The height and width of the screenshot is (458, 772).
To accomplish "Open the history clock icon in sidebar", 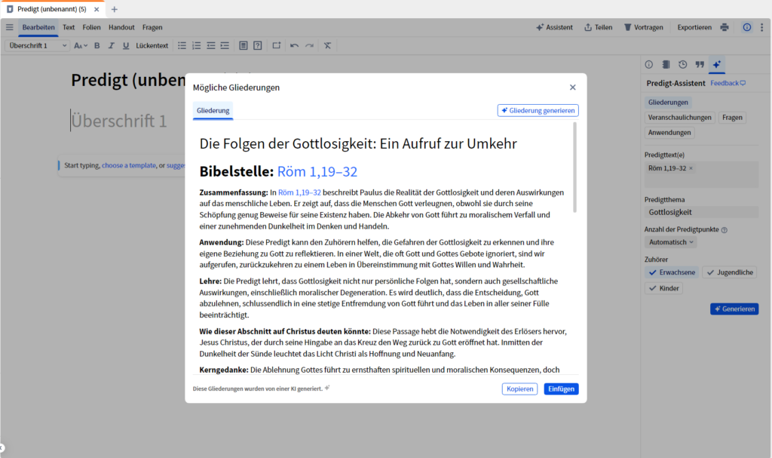I will click(x=682, y=64).
